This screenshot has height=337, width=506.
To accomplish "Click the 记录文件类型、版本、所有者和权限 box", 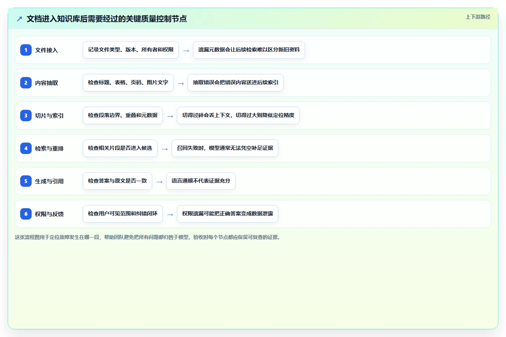I will pos(131,50).
